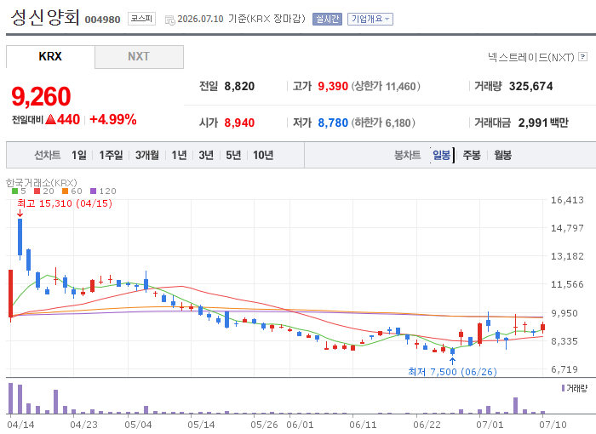Click the stock name 성신양회

tap(45, 17)
